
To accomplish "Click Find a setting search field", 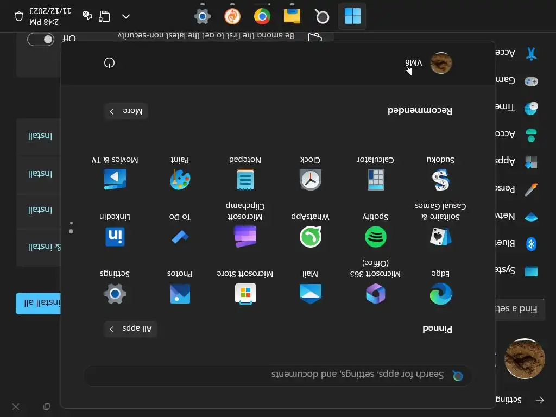I will coord(520,309).
